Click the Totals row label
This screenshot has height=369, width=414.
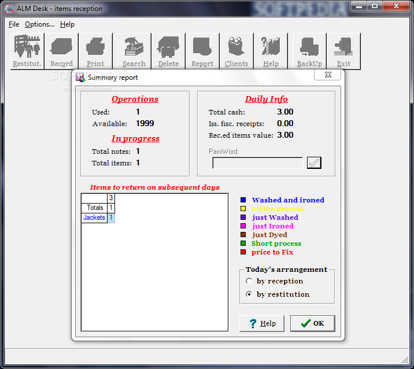94,208
